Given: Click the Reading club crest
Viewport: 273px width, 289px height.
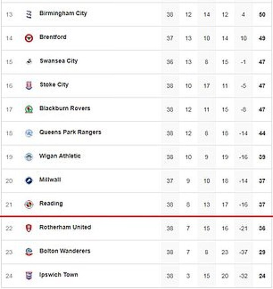Looking at the screenshot, I should [29, 204].
